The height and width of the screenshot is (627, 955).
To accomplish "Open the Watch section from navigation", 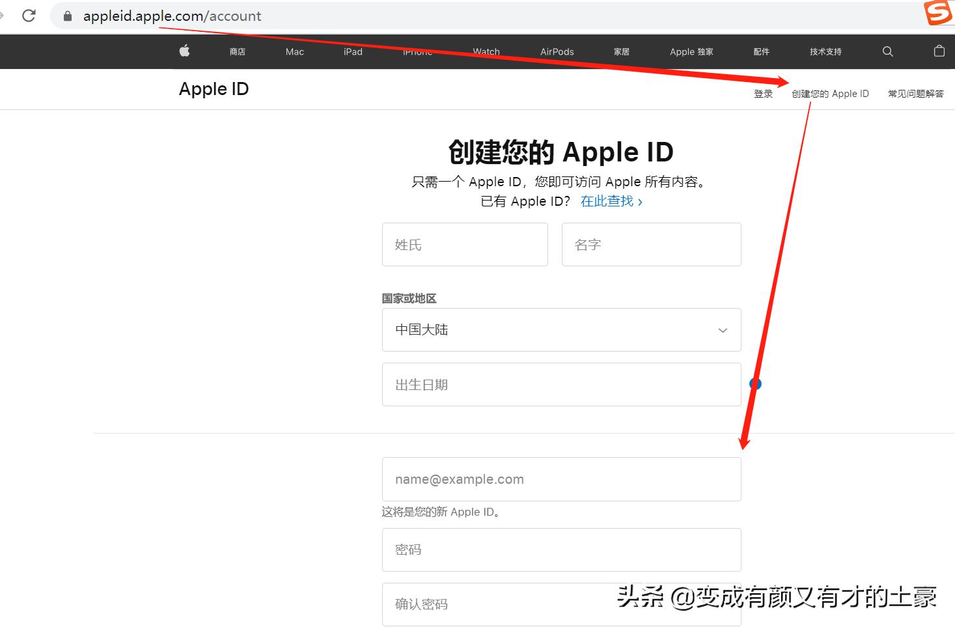I will tap(485, 51).
